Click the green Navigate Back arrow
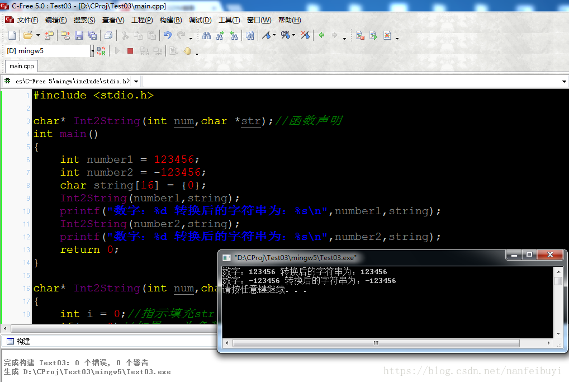 click(x=321, y=35)
